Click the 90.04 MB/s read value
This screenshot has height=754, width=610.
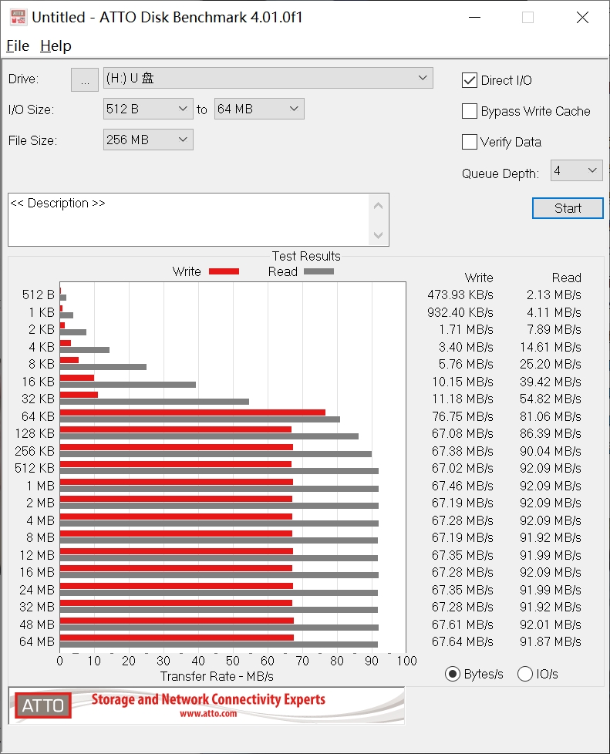tap(551, 451)
